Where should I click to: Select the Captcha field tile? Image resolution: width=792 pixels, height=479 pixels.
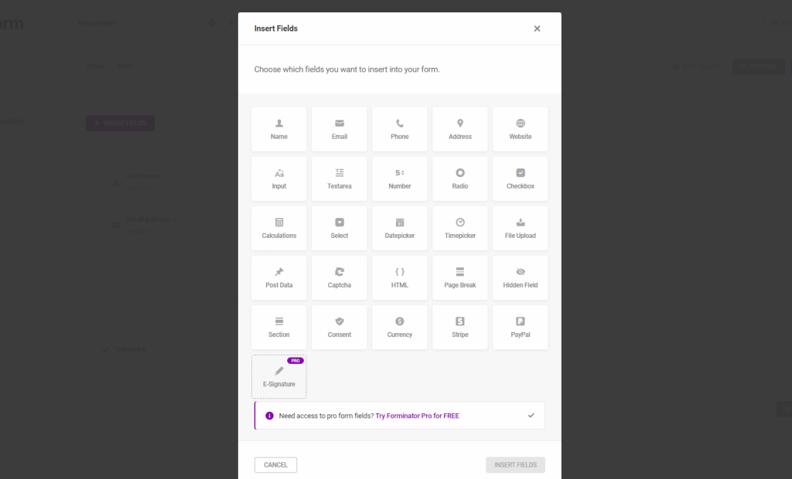tap(340, 277)
